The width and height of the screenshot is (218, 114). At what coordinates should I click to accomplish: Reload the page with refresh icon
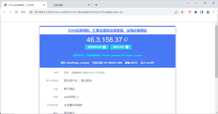[x=16, y=12]
